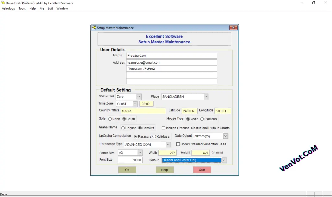
Task: Click the Name field containing PrepZig.CoM
Action: [x=172, y=55]
